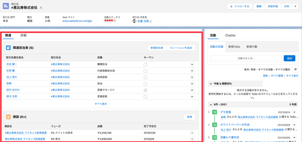Click the account building icon in header
Screen dimensions: 302x142
6,6
